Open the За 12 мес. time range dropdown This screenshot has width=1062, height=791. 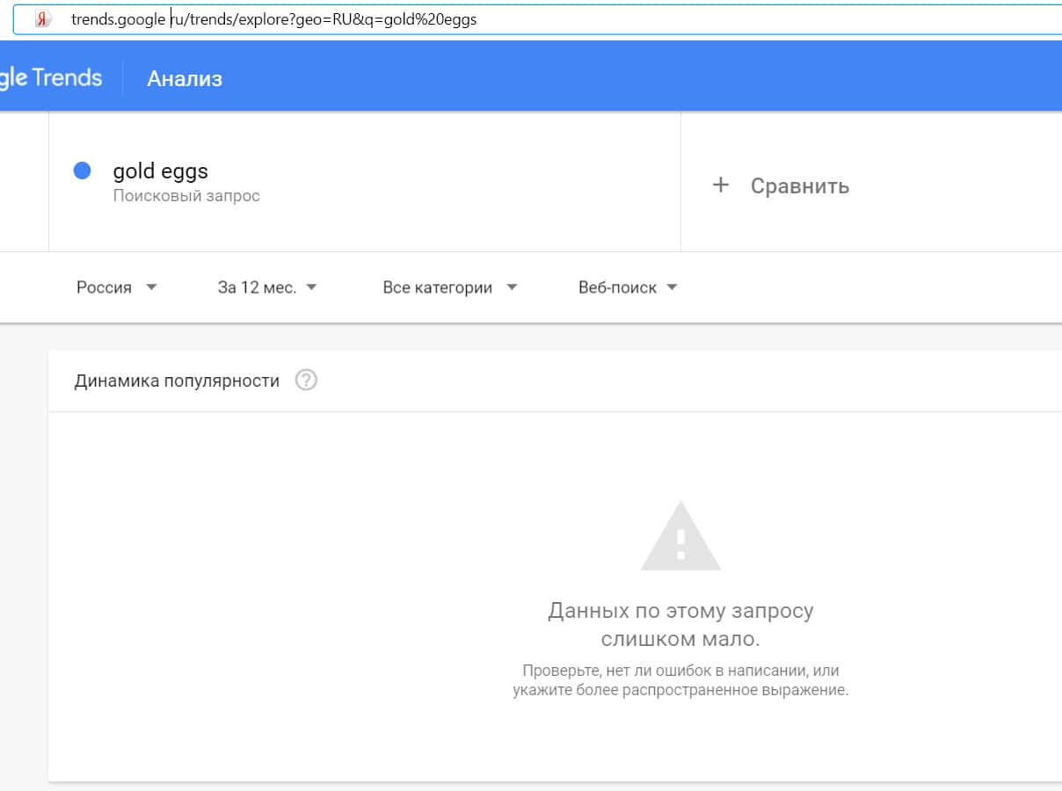click(257, 287)
